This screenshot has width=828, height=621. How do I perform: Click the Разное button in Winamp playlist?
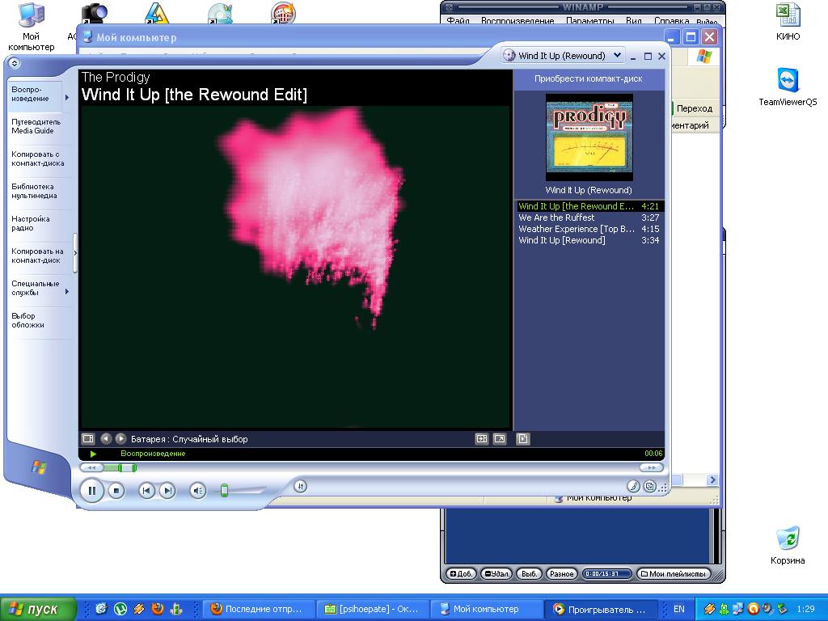[561, 573]
